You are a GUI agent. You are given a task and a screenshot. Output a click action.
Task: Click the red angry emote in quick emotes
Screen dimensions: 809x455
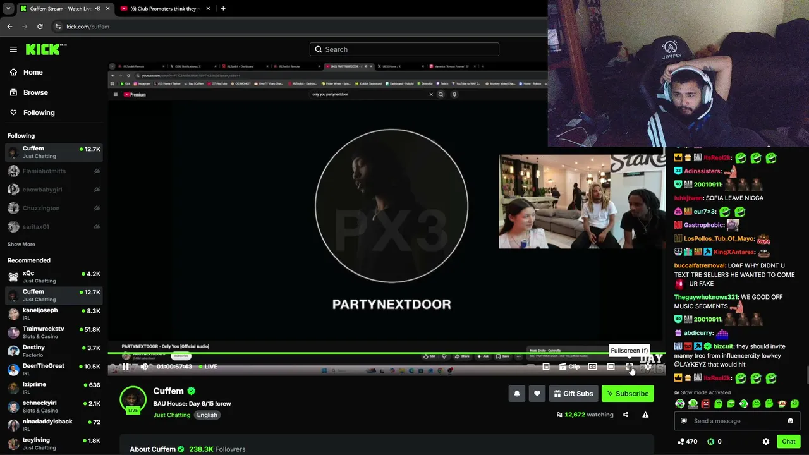click(705, 404)
